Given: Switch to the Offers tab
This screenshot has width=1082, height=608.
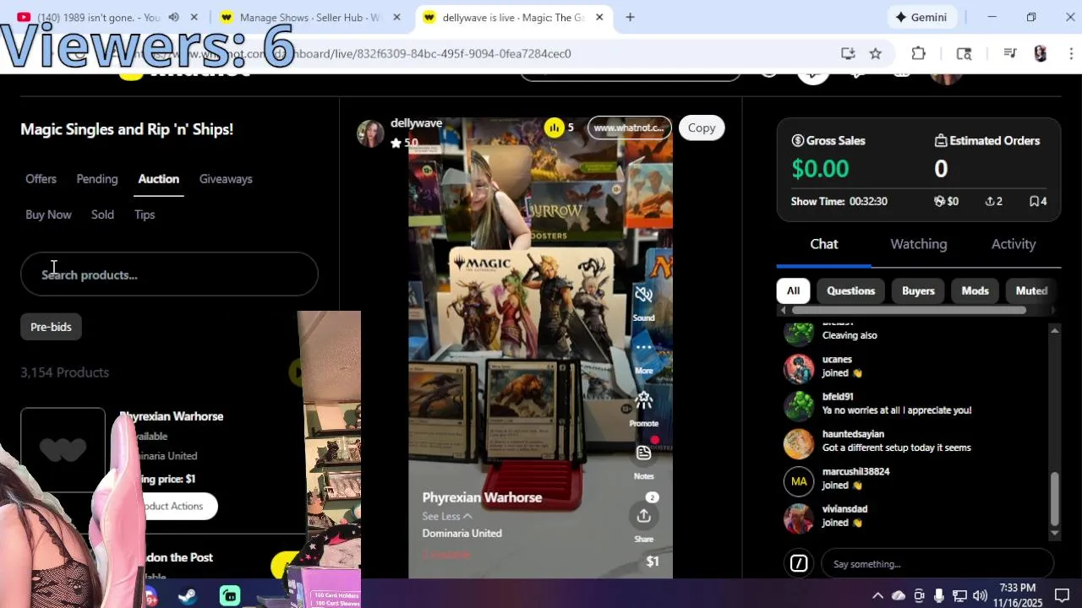Looking at the screenshot, I should pyautogui.click(x=41, y=179).
